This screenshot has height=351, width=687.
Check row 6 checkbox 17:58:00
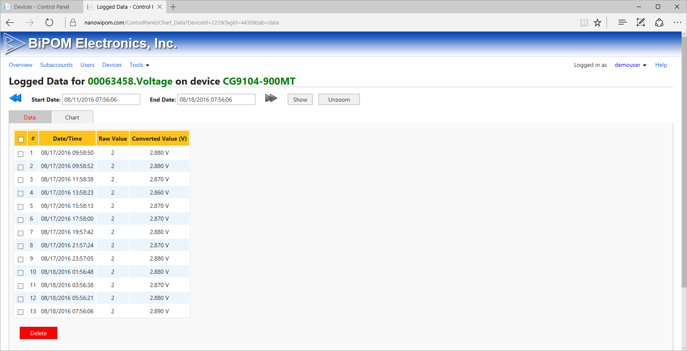point(21,220)
